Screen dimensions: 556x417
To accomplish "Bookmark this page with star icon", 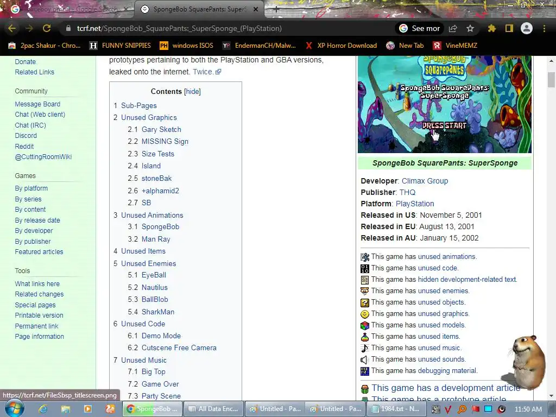I will [470, 28].
